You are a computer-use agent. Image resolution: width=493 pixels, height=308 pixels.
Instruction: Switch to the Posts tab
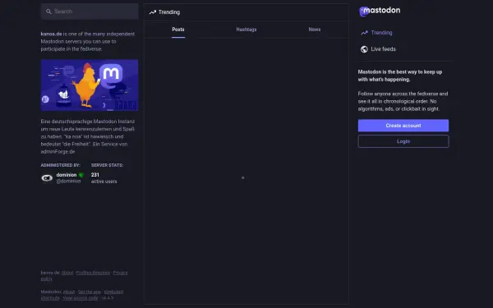tap(178, 30)
